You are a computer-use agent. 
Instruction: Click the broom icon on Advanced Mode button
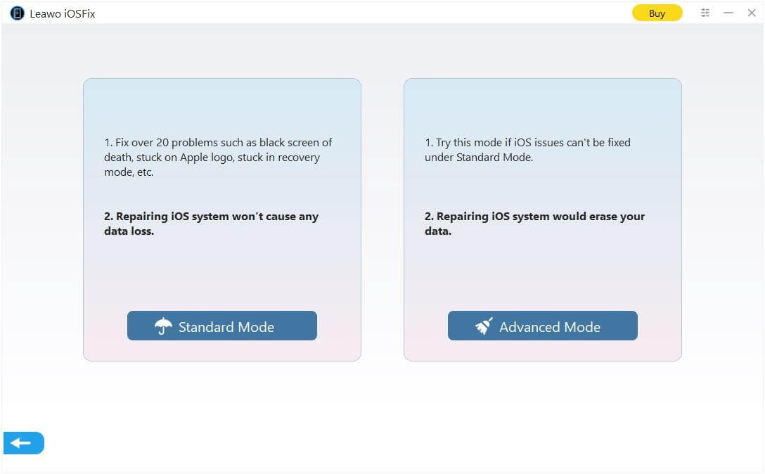pos(484,326)
